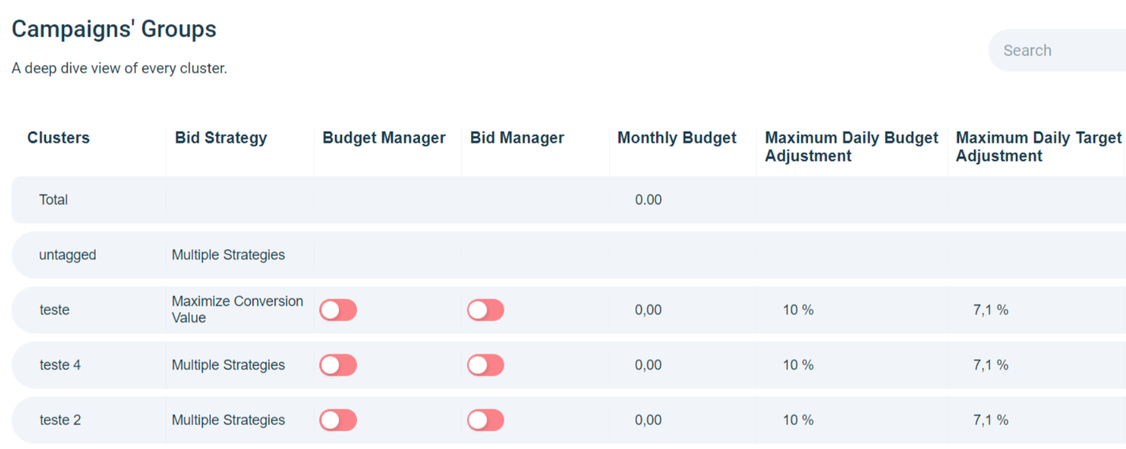The height and width of the screenshot is (449, 1126).
Task: Sort by the Clusters column header
Action: (x=59, y=138)
